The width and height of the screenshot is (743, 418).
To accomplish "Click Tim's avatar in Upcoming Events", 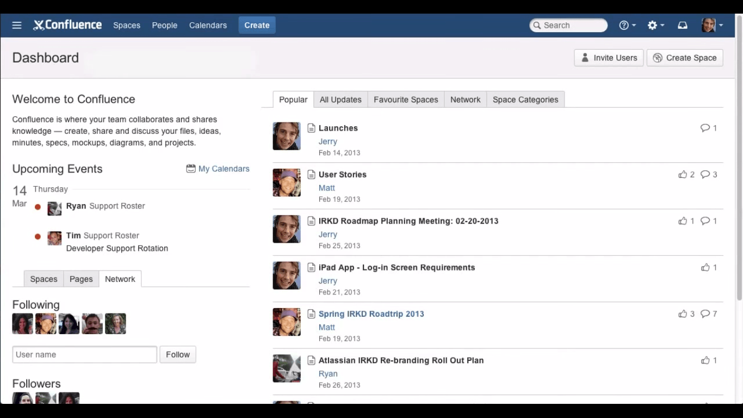I will coord(54,238).
